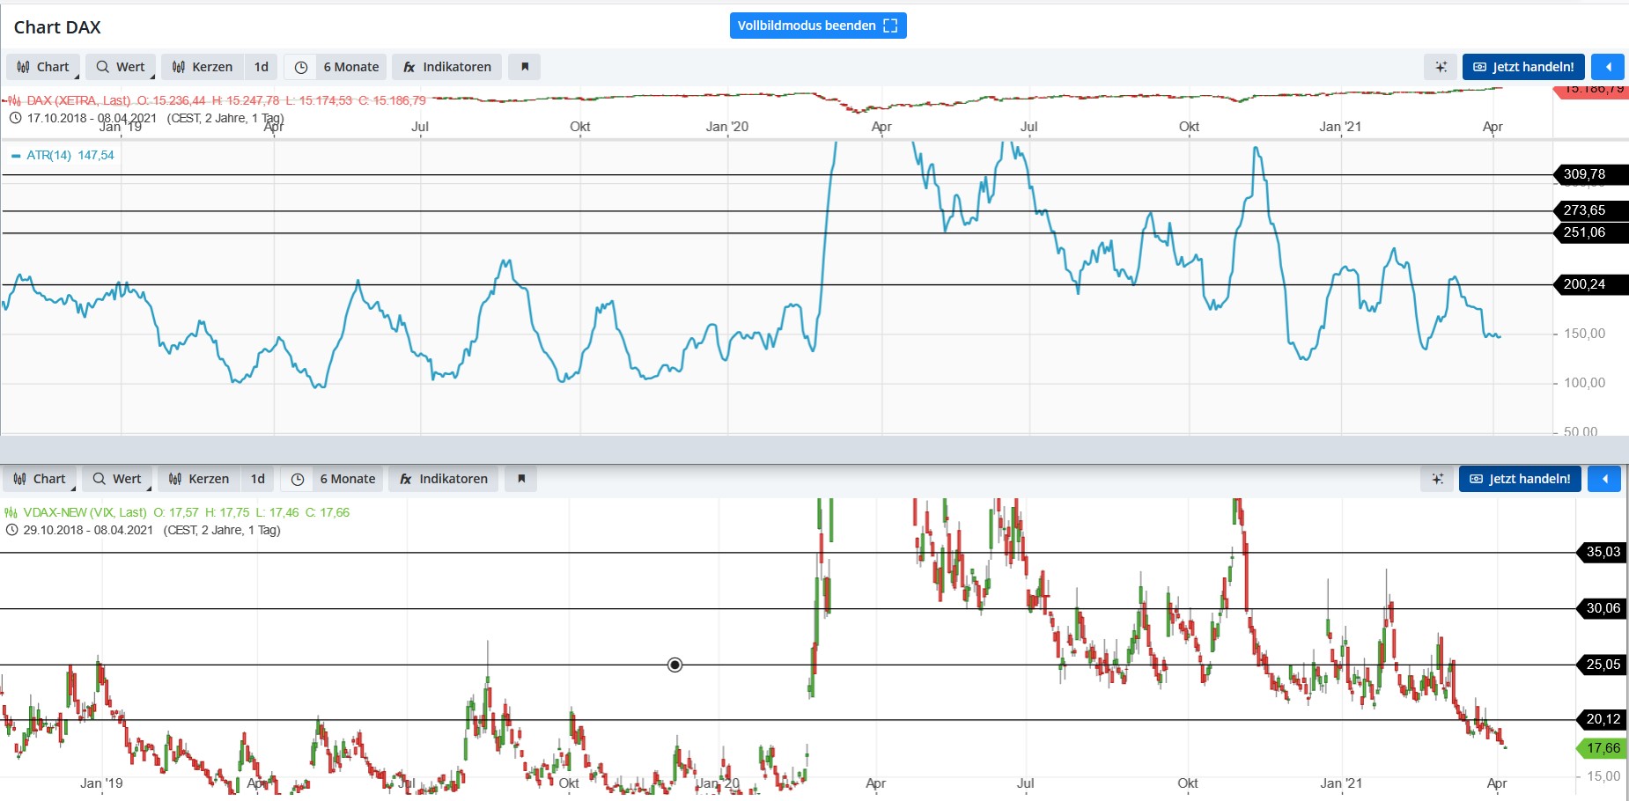Open Chart menu in DAX chart toolbar
Image resolution: width=1629 pixels, height=801 pixels.
[43, 67]
